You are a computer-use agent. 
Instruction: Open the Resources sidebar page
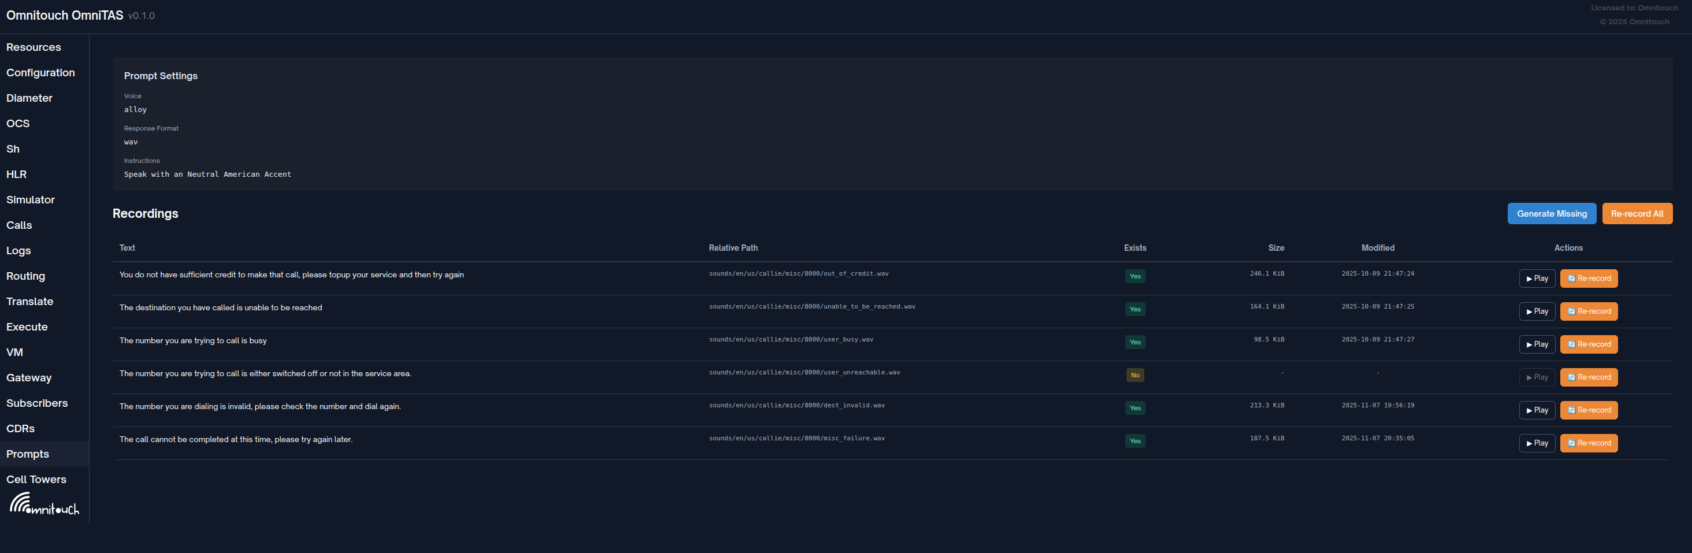(x=34, y=47)
